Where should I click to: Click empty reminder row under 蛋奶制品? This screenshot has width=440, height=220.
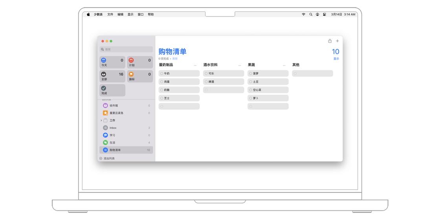pos(179,106)
